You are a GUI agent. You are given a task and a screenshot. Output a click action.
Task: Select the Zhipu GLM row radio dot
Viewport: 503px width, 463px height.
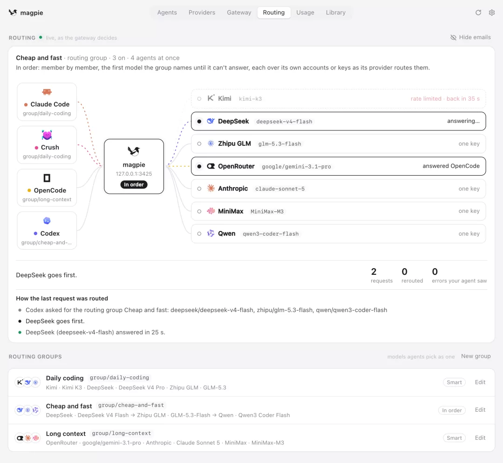click(199, 144)
